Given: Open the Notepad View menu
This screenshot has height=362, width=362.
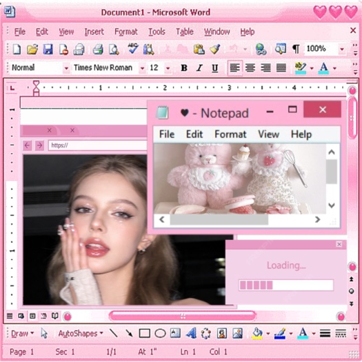Looking at the screenshot, I should [268, 134].
